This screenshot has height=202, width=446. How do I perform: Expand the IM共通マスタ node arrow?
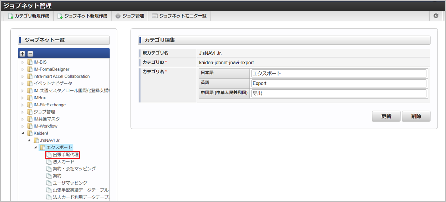point(23,119)
